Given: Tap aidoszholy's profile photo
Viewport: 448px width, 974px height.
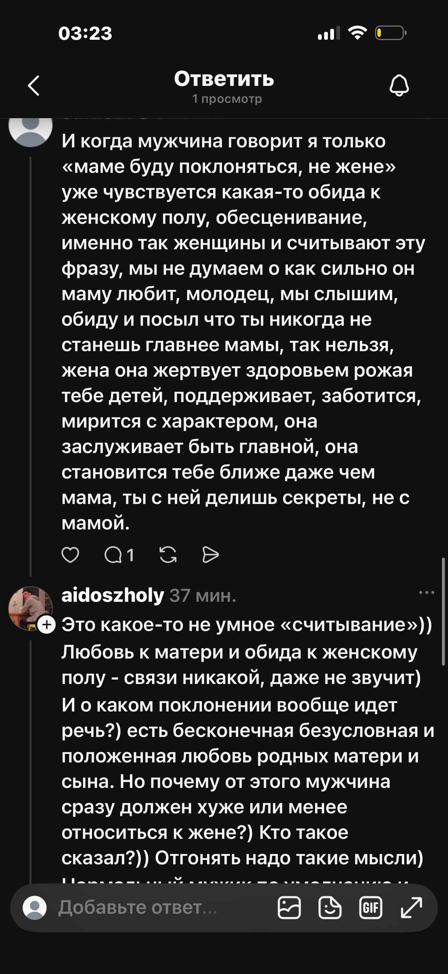Looking at the screenshot, I should [30, 608].
